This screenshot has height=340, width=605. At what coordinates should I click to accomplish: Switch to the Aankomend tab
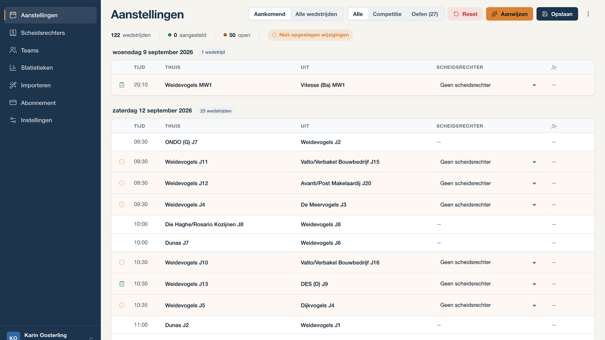coord(270,14)
